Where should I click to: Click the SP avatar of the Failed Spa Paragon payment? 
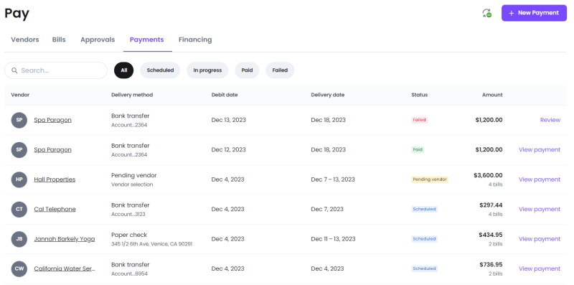(x=19, y=120)
